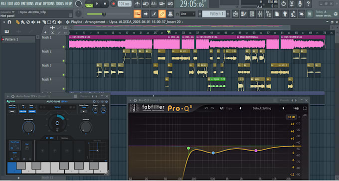Image resolution: width=339 pixels, height=181 pixels.
Task: Open the Pro-Q 3 Default Setting preset menu
Action: (x=262, y=108)
